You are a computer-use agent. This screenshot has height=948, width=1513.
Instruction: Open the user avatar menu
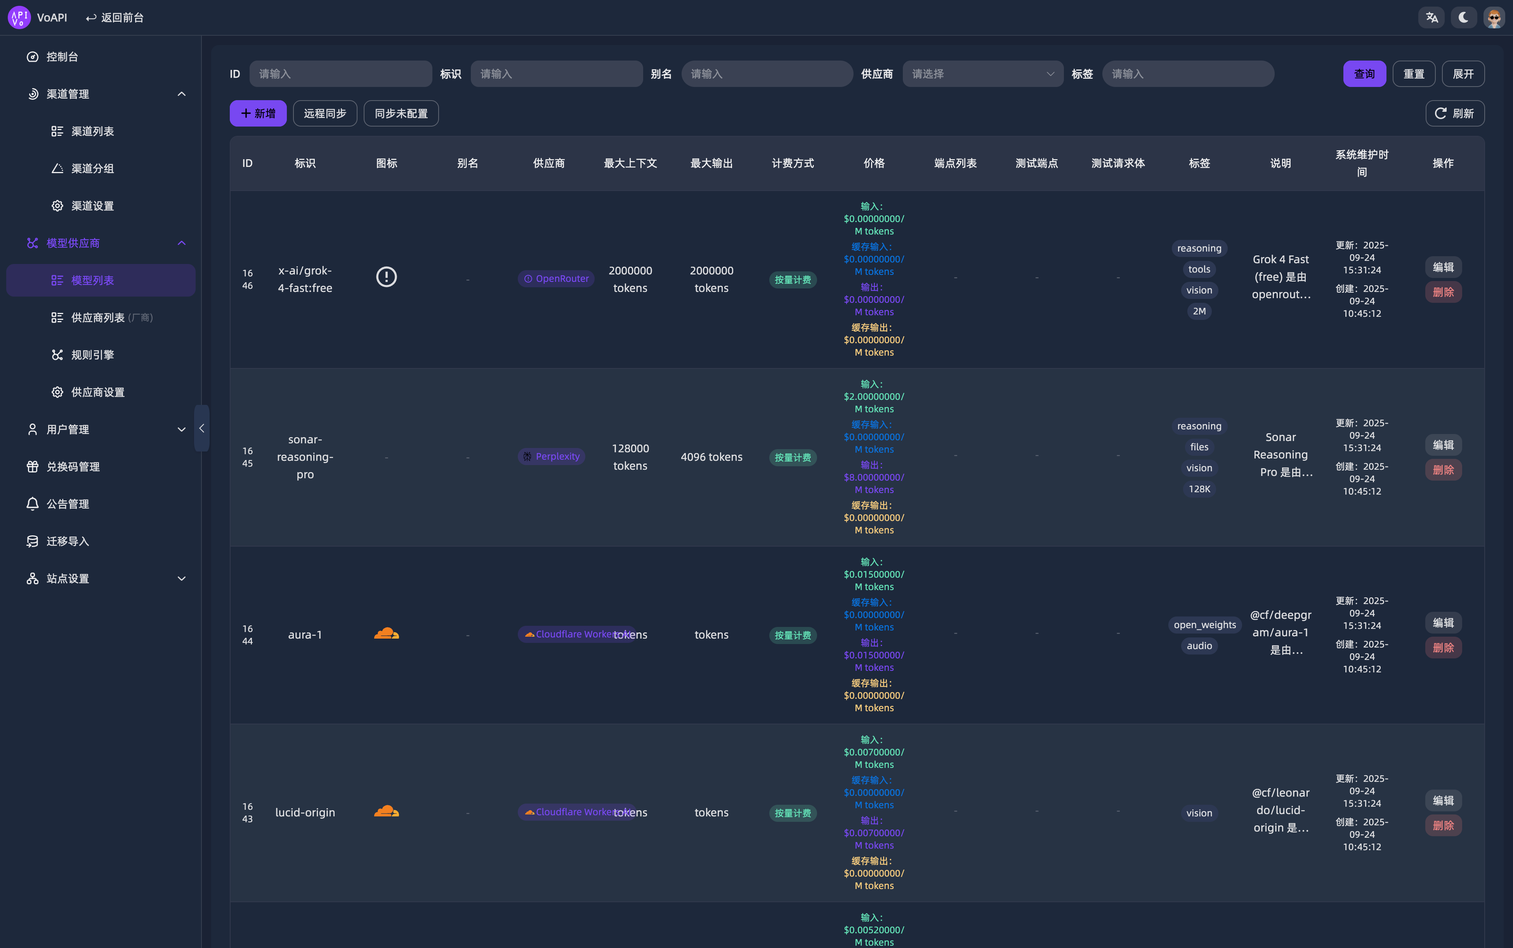[x=1494, y=17]
